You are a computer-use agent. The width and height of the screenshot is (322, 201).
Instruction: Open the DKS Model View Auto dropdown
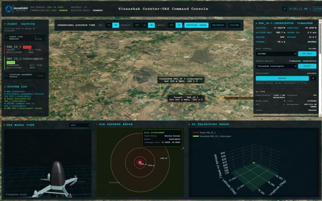(80, 125)
